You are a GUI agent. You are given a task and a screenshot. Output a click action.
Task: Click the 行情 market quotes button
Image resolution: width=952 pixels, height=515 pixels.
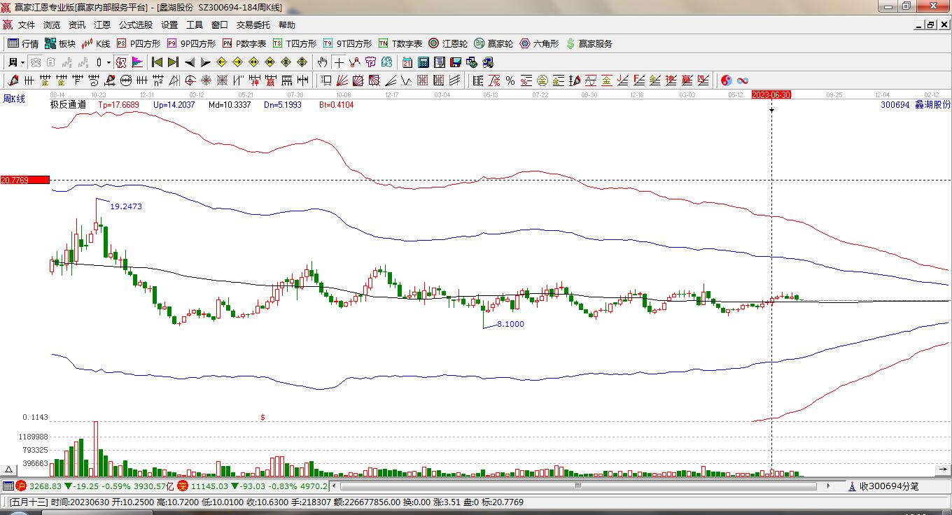23,43
